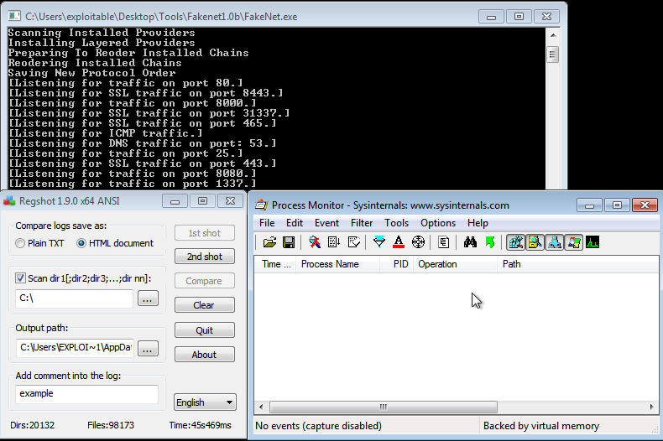The height and width of the screenshot is (441, 663).
Task: Sort by the Time column header
Action: (x=275, y=264)
